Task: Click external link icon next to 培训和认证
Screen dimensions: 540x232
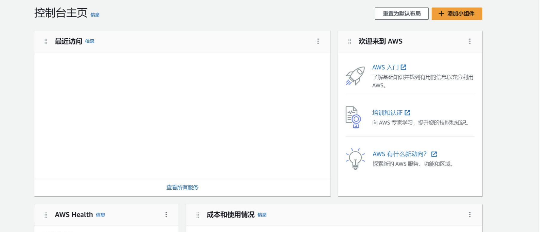Action: [407, 113]
